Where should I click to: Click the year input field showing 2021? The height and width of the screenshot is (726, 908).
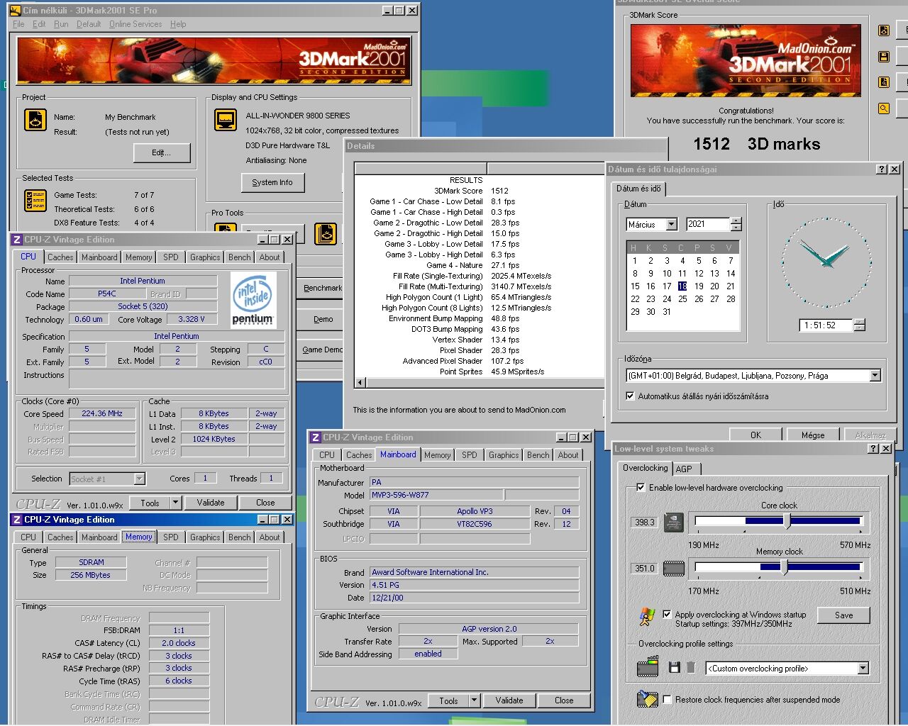pos(708,224)
